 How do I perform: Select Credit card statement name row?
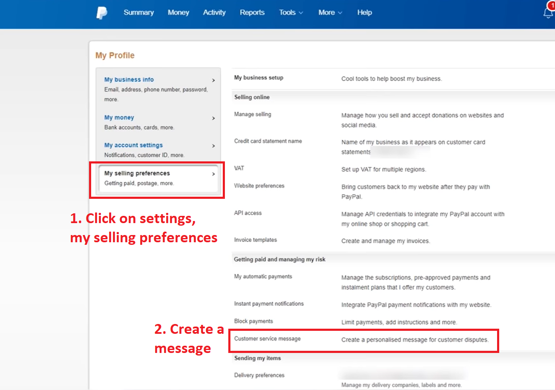point(268,141)
